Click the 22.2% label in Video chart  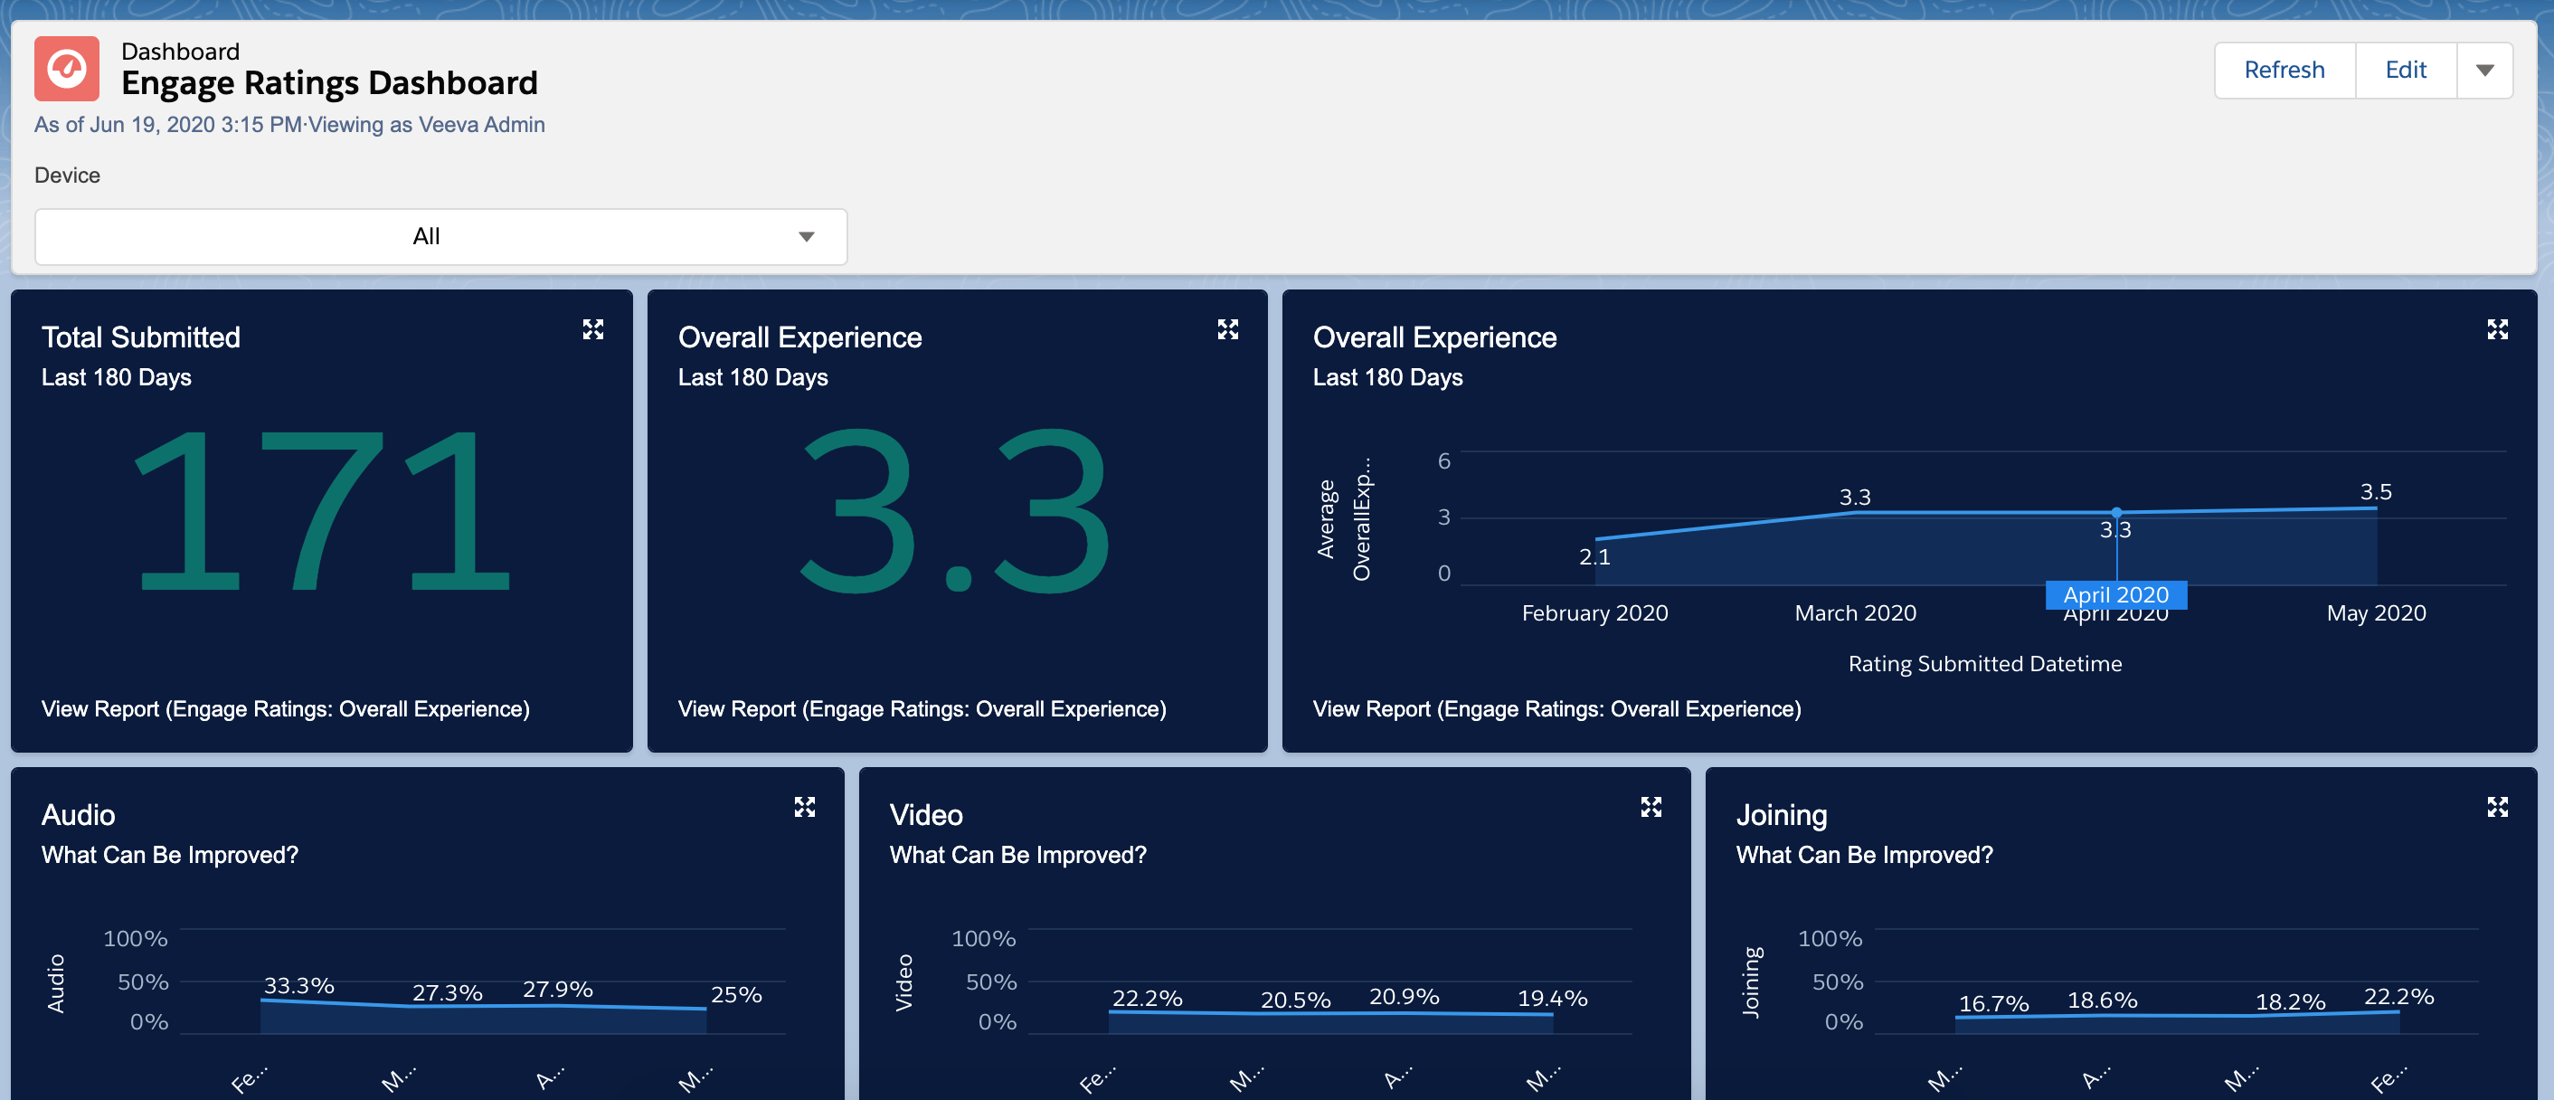coord(1146,998)
